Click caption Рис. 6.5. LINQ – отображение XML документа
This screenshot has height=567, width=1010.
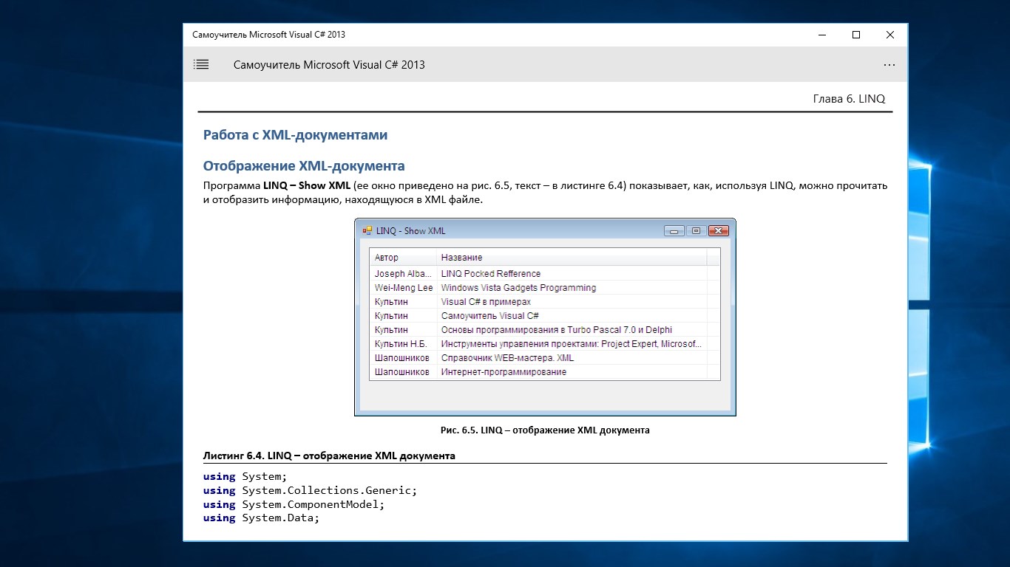click(x=545, y=430)
